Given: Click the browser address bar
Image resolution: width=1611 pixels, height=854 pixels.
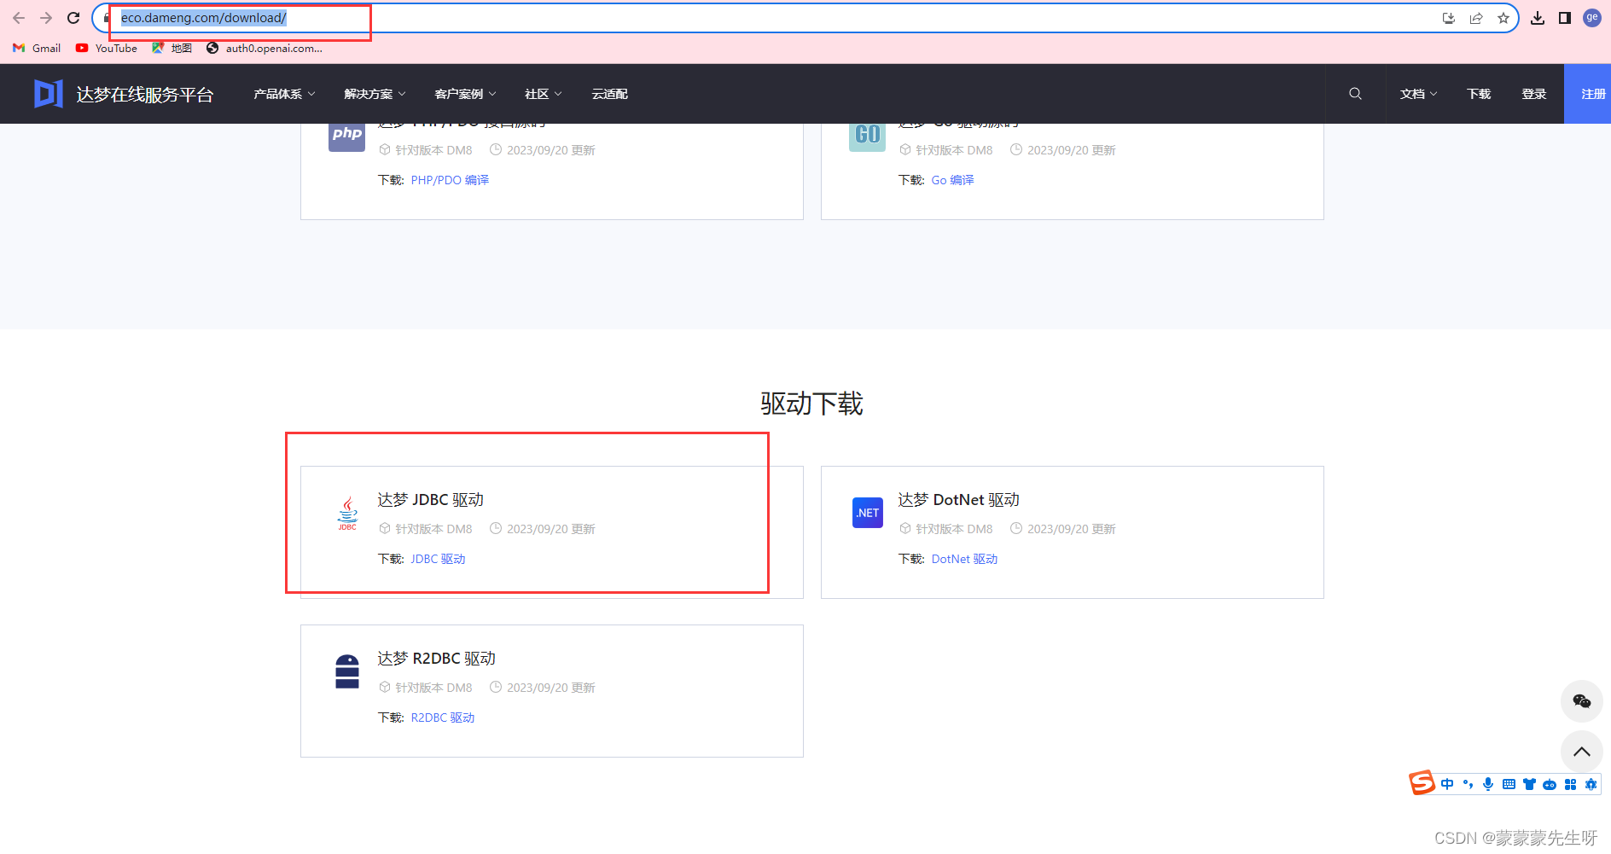Looking at the screenshot, I should [x=239, y=17].
